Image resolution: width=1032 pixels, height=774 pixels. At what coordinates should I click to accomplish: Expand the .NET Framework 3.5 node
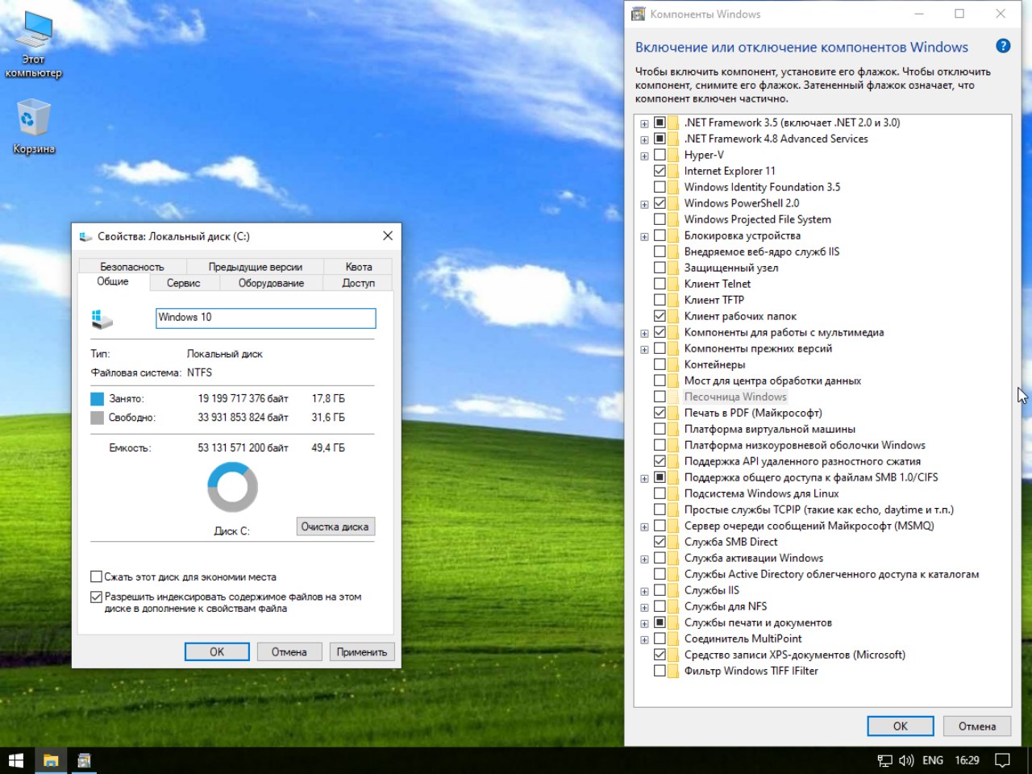pos(644,123)
